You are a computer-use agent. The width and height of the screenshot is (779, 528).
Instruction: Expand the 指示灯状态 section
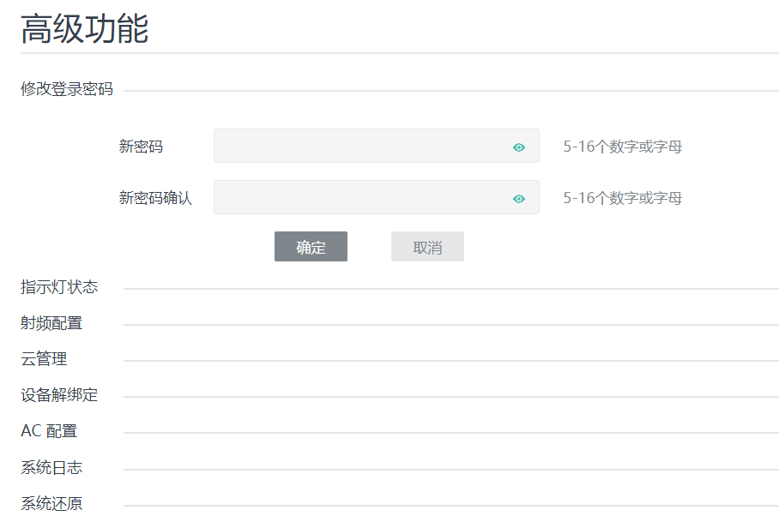point(59,287)
